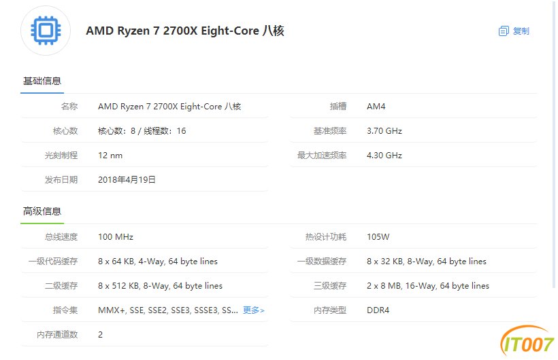This screenshot has width=558, height=360.
Task: Click the MMX+, SSE, SSE2 instruction set text
Action: [168, 310]
